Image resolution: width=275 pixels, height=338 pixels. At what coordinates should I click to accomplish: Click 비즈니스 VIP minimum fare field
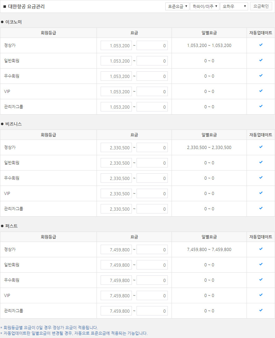click(116, 194)
